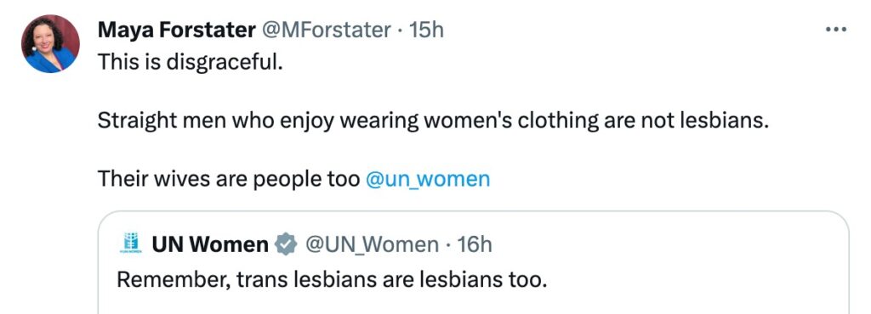Open the Maya Forstater display name

[176, 30]
